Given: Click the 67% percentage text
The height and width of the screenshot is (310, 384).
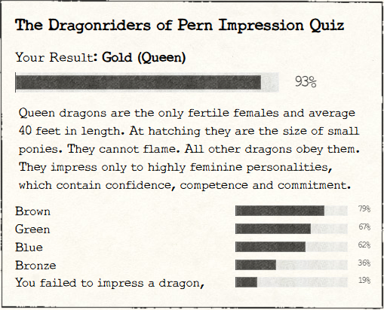Looking at the screenshot, I should point(364,226).
